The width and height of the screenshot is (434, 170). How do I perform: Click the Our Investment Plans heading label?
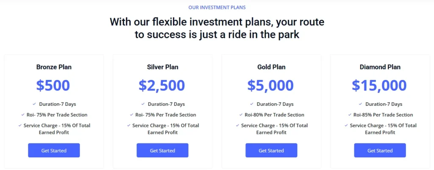[217, 7]
